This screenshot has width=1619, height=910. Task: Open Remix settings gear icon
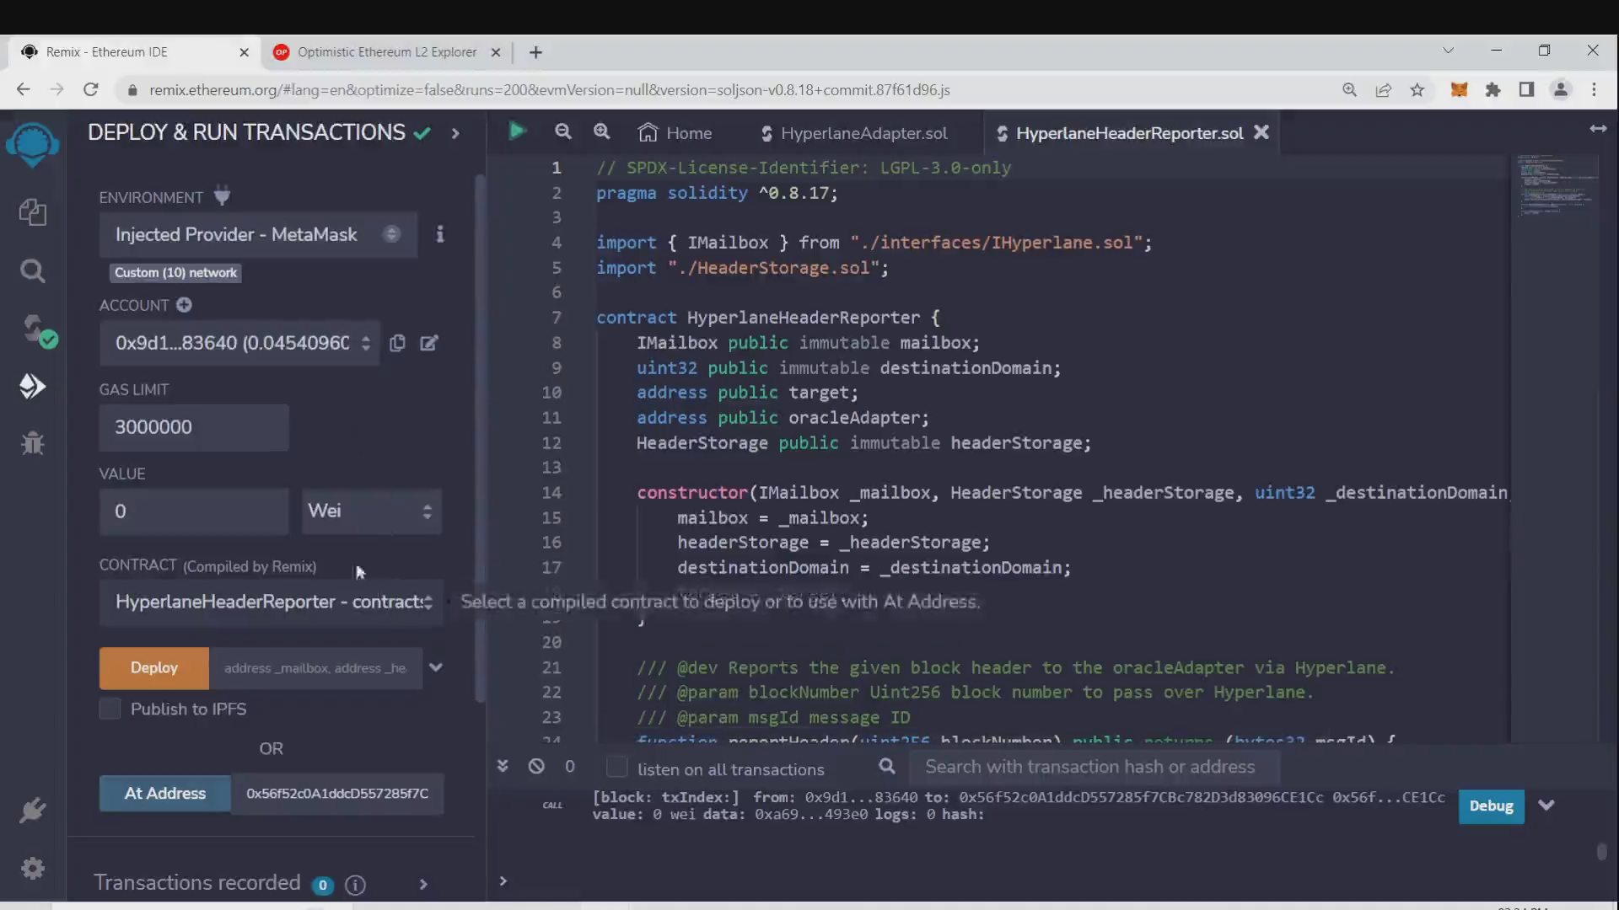click(32, 868)
